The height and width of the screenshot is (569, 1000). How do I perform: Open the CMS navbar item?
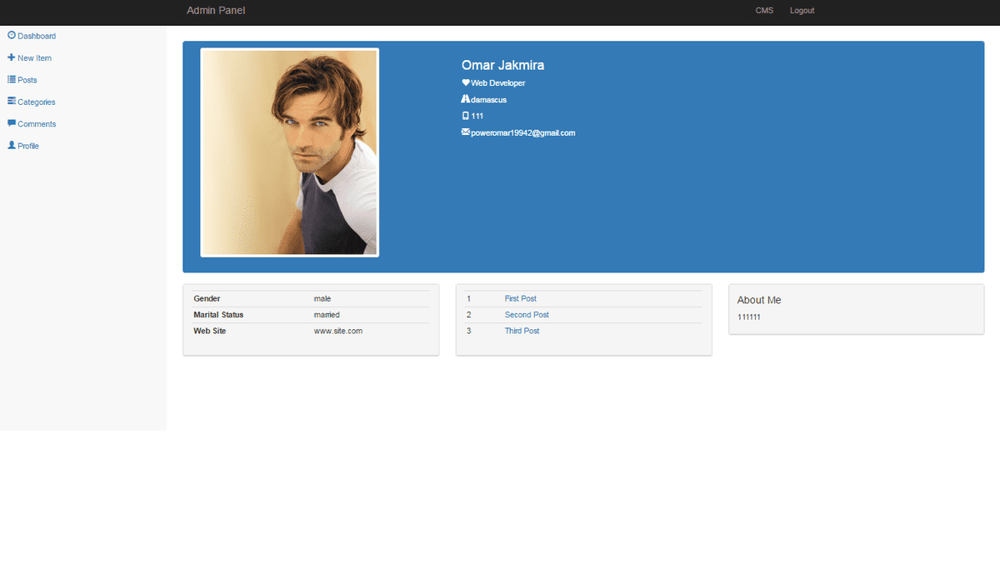tap(764, 11)
